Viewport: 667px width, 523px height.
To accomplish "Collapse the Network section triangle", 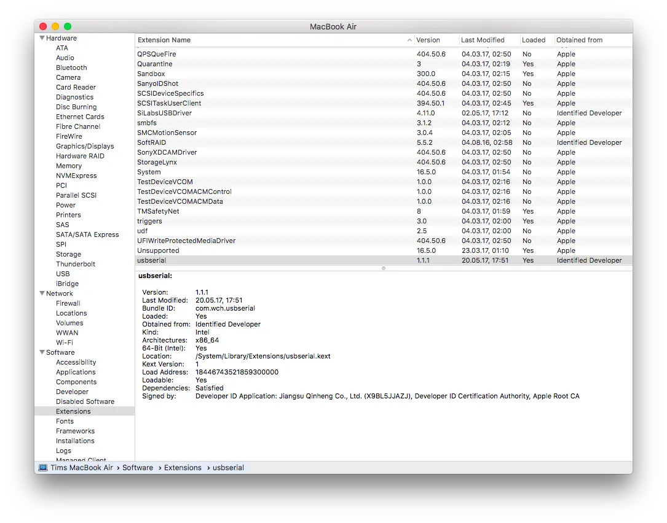I will (42, 293).
